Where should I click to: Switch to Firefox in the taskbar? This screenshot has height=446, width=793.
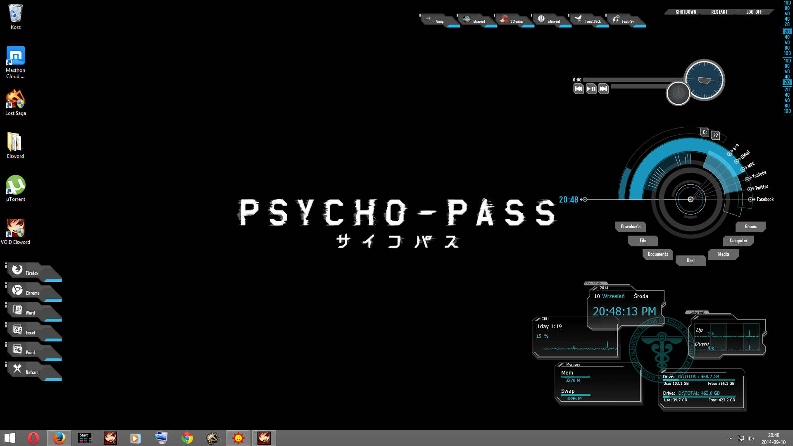tap(59, 438)
